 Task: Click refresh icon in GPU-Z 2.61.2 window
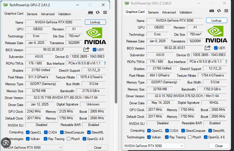click(98, 12)
